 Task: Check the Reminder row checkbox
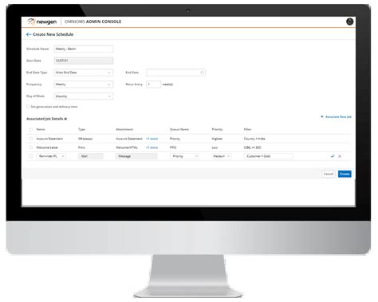(31, 156)
